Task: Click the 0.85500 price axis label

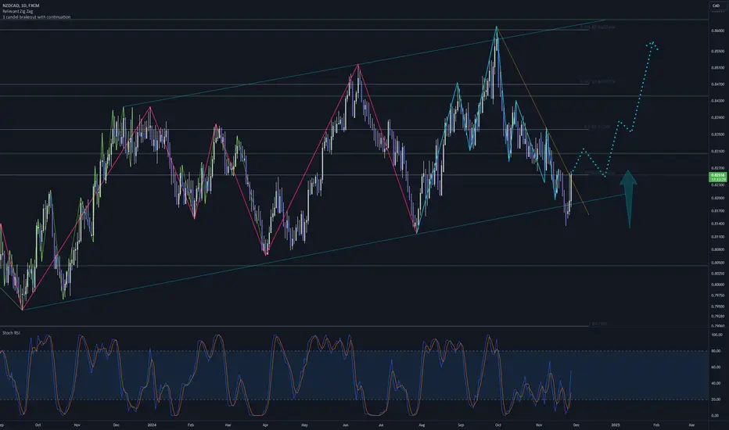Action: (x=718, y=51)
